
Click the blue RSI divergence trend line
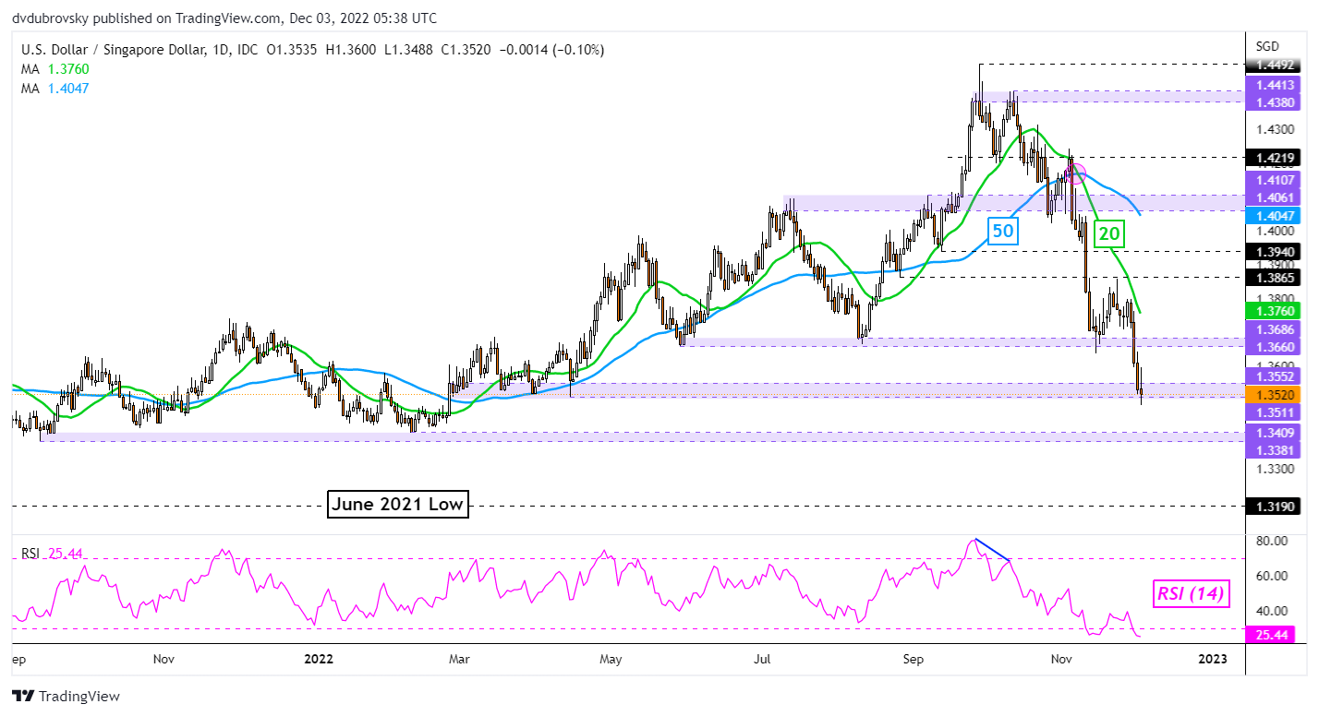click(993, 551)
